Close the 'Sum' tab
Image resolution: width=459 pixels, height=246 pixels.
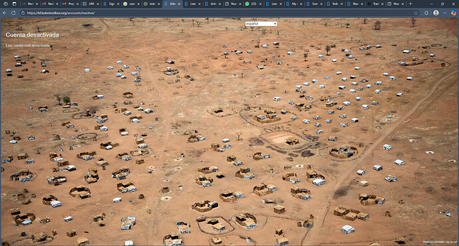tap(321, 4)
